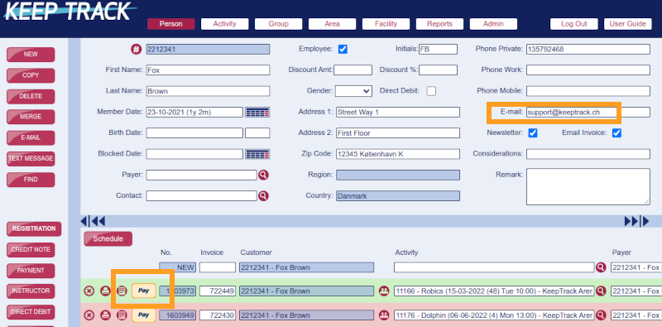The image size is (662, 327).
Task: Switch to the Person tab
Action: [171, 24]
